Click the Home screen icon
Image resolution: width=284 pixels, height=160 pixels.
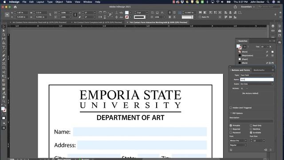tap(15, 7)
